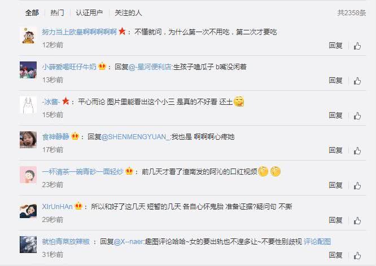Like 就怕青菜放辣椒's comment

(x=357, y=256)
